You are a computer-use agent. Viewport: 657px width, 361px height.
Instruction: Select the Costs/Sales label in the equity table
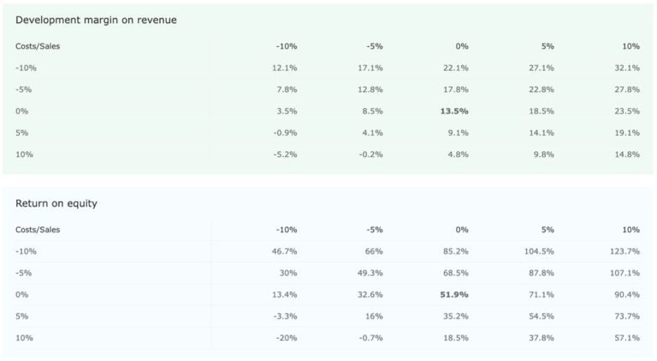(38, 230)
